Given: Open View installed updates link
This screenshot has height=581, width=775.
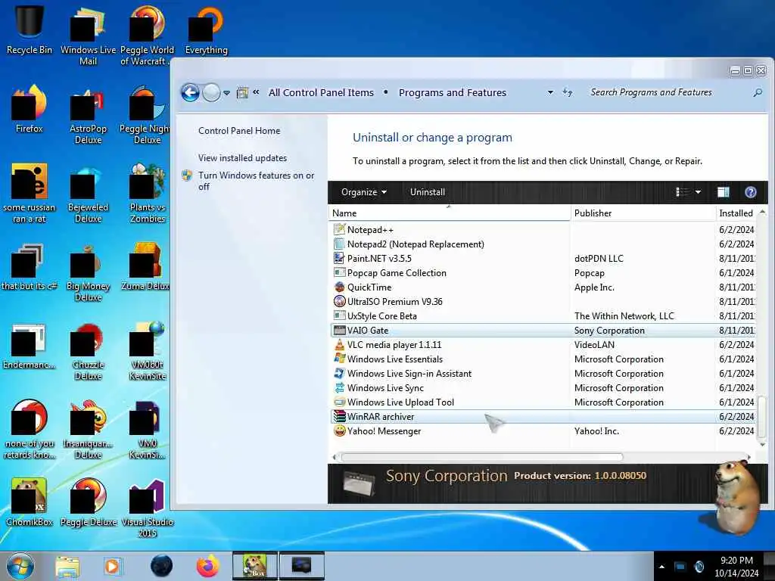Looking at the screenshot, I should point(242,158).
